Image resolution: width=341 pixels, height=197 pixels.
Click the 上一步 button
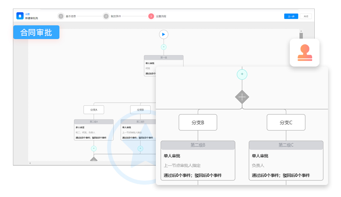click(291, 16)
